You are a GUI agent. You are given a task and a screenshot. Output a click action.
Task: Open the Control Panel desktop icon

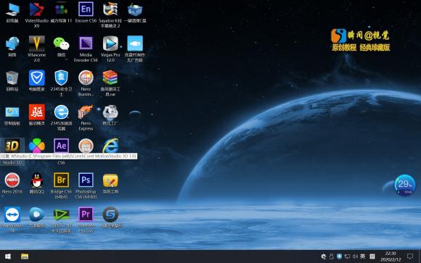12,112
